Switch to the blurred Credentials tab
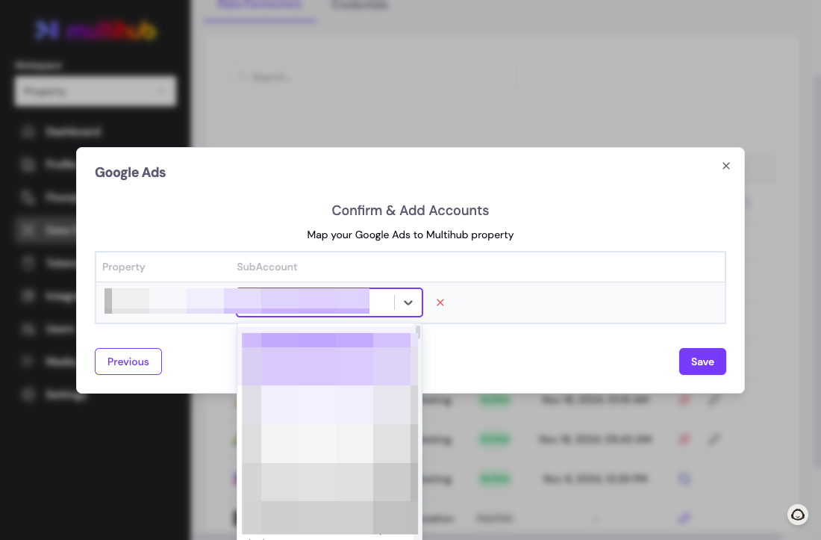The image size is (821, 540). 360,5
